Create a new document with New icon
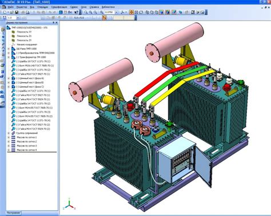271x216 pixels. click(5, 13)
